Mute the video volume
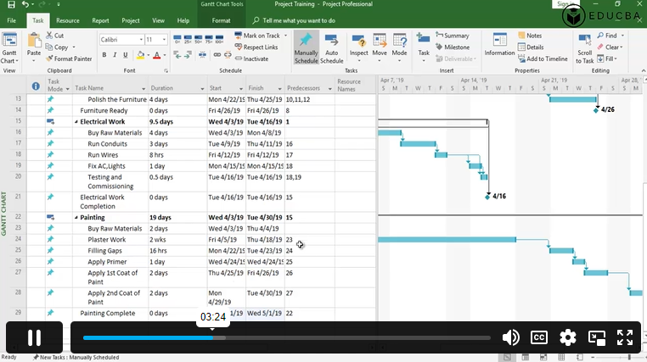The width and height of the screenshot is (647, 362). click(510, 337)
